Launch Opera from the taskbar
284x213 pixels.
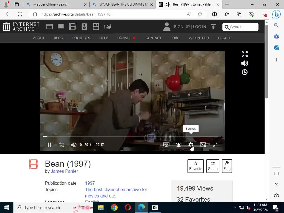(128, 207)
